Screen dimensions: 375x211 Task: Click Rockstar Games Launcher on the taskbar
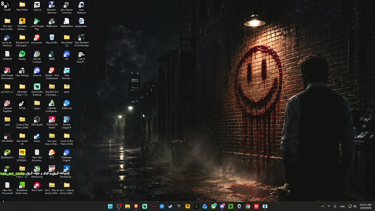(187, 206)
